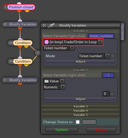Click orange output connector of Condition 29
Image resolution: width=128 pixels, height=138 pixels.
click(20, 47)
